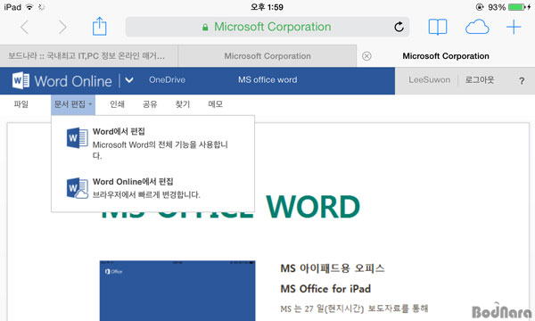Click the 공유 menu item
535x321 pixels.
(x=150, y=104)
